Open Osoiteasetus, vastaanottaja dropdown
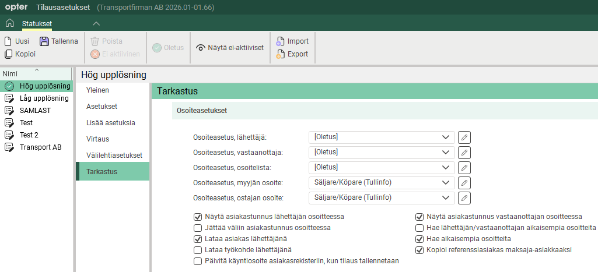Image resolution: width=598 pixels, height=272 pixels. (446, 152)
